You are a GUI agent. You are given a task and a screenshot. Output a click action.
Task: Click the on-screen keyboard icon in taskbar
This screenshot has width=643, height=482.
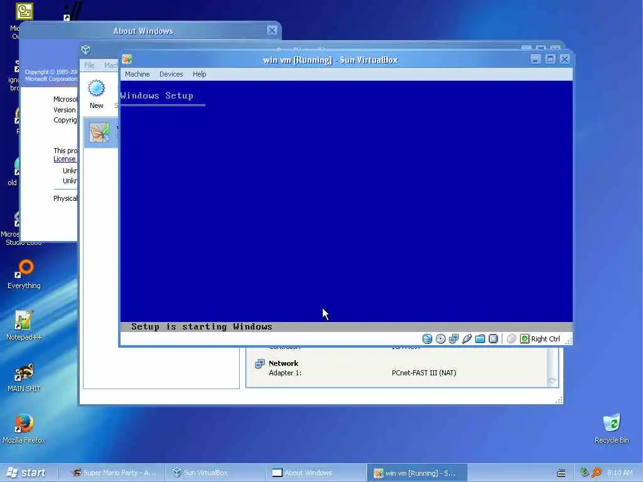point(561,473)
